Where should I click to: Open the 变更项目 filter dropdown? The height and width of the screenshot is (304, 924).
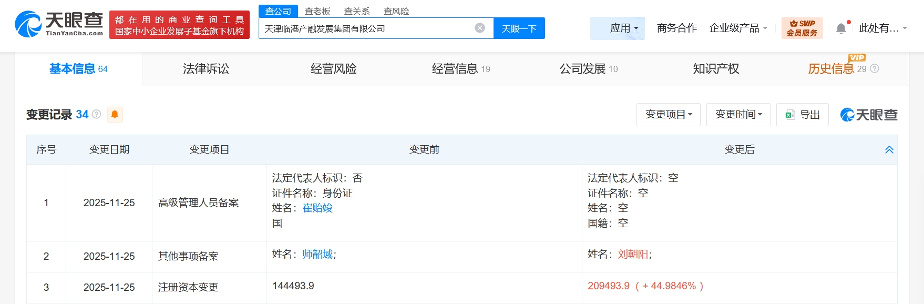point(668,115)
